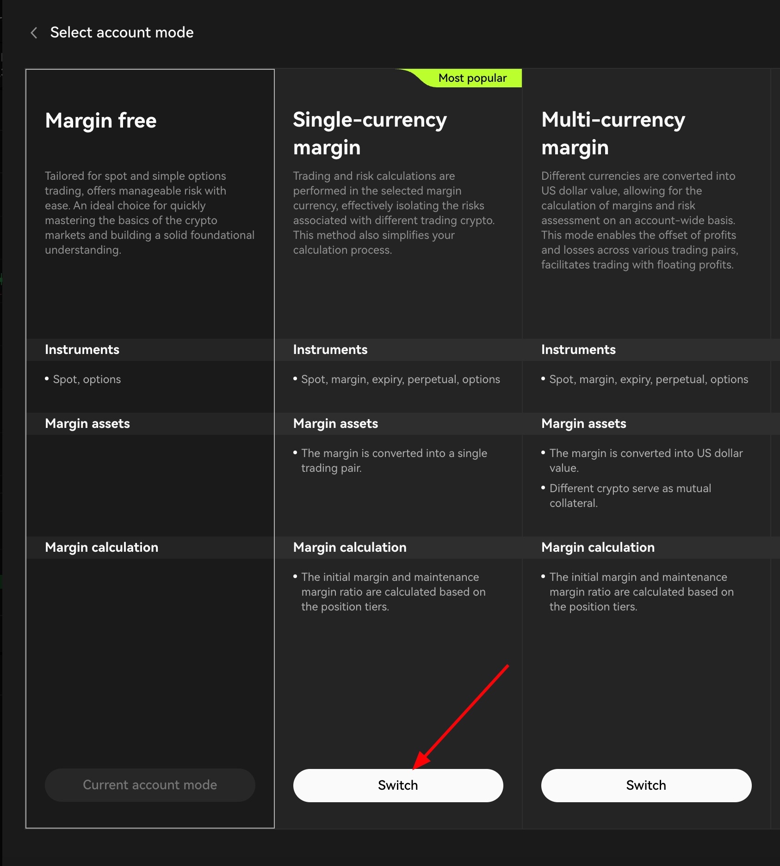The height and width of the screenshot is (866, 780).
Task: Switch to Single-currency margin mode
Action: coord(398,785)
